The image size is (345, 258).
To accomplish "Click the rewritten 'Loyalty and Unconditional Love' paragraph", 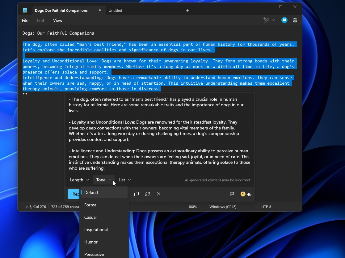I will [x=154, y=131].
